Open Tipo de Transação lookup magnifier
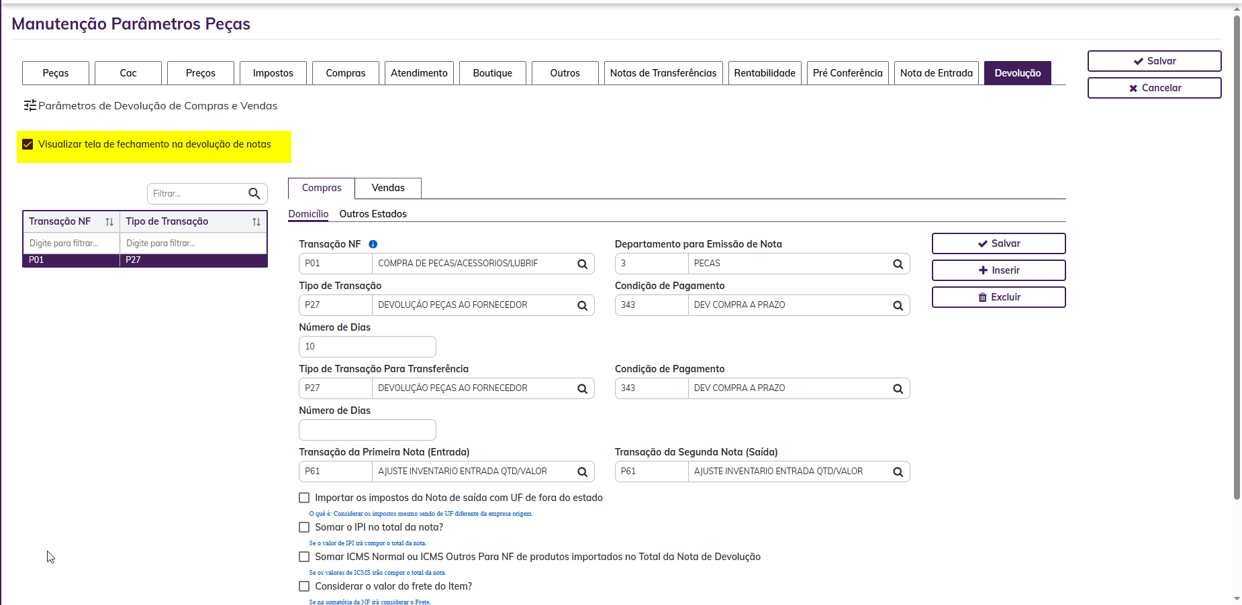The image size is (1242, 605). coord(582,306)
